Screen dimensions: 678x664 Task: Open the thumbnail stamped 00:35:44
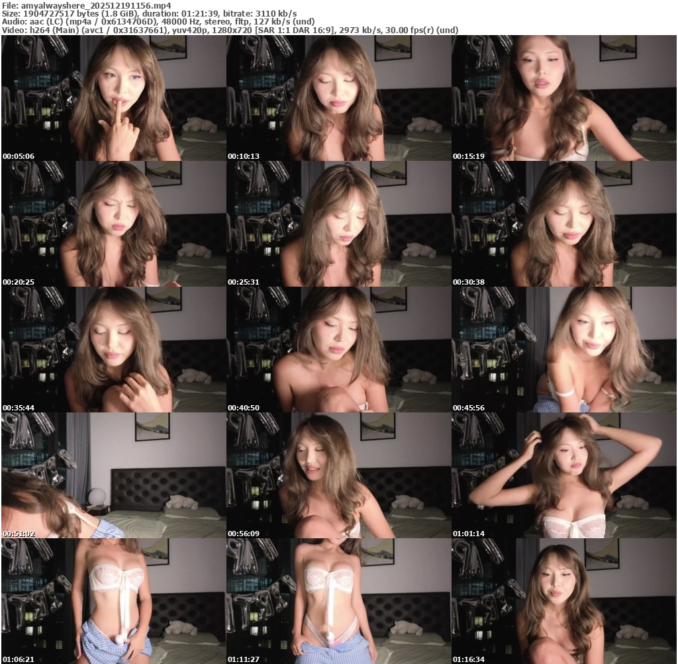tap(113, 350)
